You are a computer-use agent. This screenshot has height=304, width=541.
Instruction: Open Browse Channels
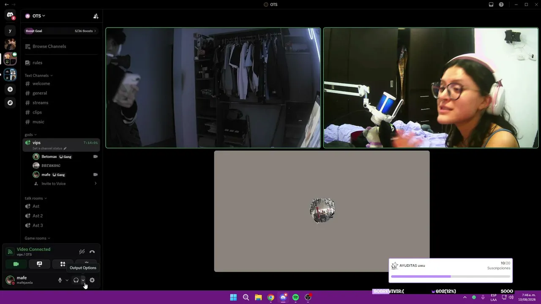point(61,46)
